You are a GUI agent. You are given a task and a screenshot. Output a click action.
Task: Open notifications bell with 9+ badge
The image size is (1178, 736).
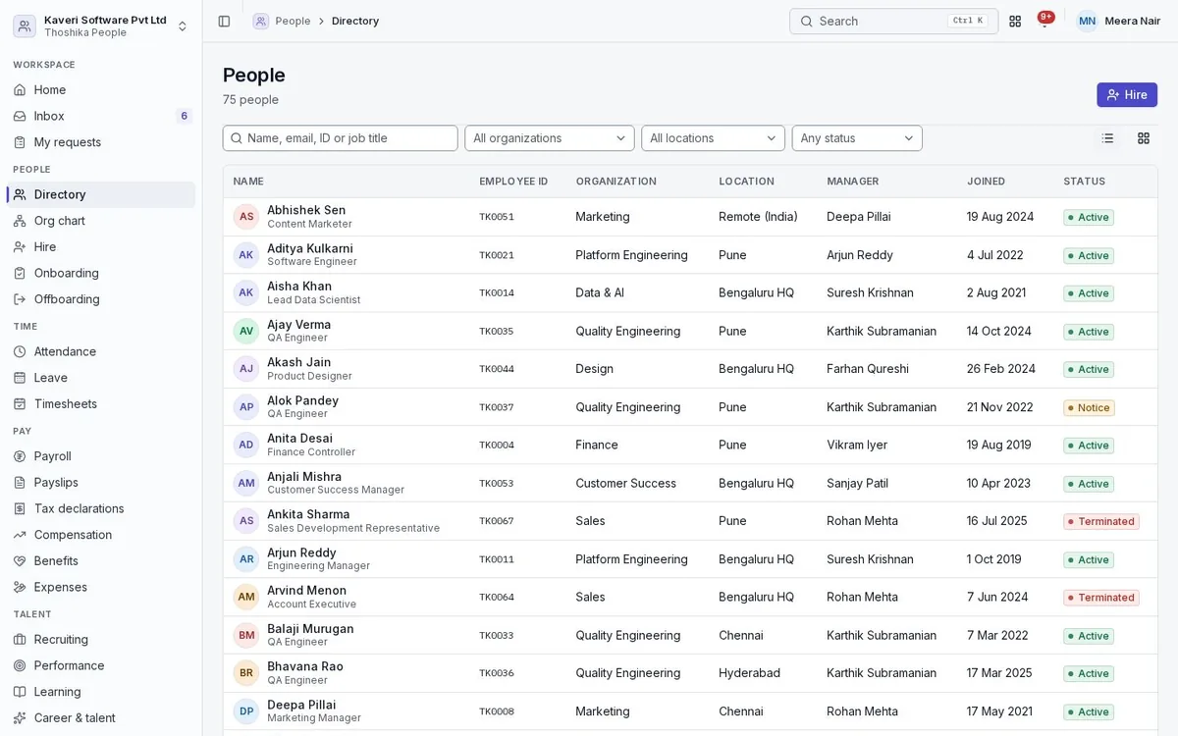coord(1044,21)
